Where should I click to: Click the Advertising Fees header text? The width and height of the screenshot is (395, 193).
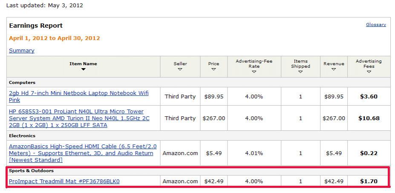click(x=369, y=64)
